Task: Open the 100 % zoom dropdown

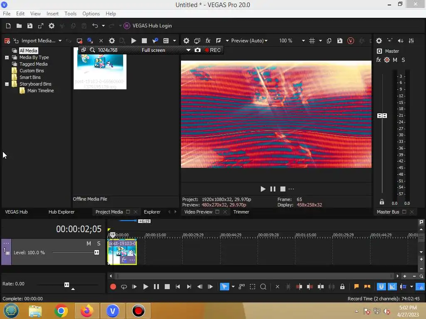Action: [x=303, y=41]
